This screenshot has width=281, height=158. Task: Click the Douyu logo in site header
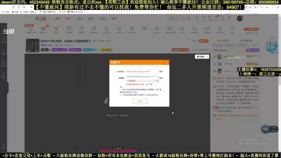(x=41, y=19)
